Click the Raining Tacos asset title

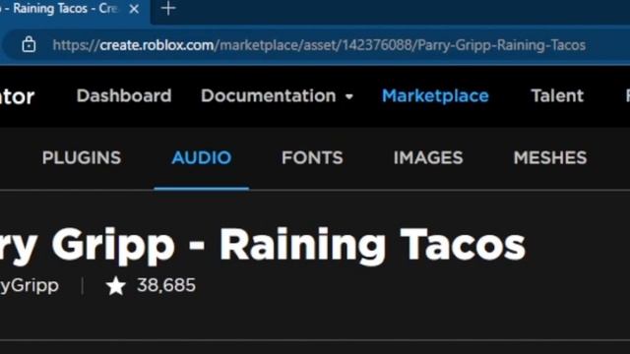coord(263,246)
